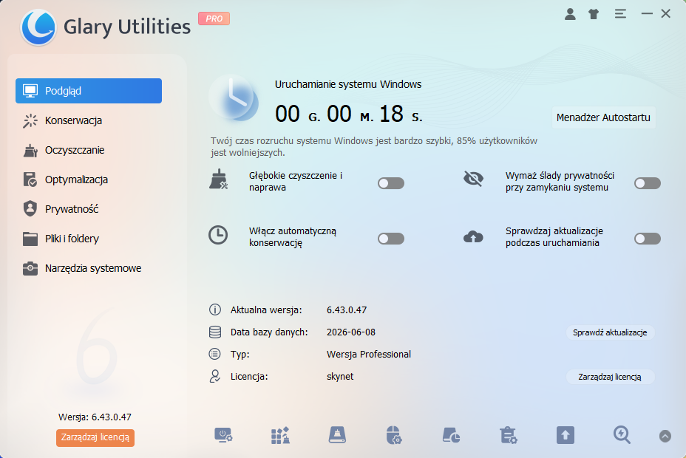
Task: Click Uruchamianie systemu Windows heading
Action: pos(348,84)
